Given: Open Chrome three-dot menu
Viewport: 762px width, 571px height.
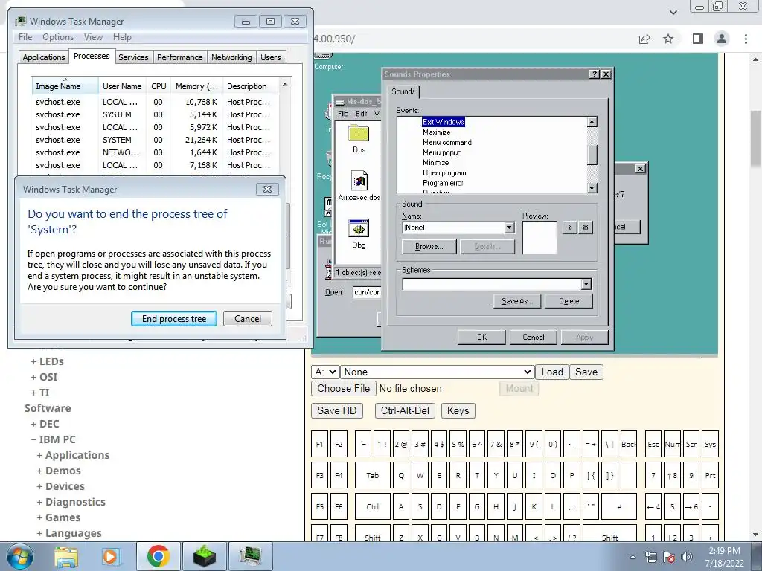Looking at the screenshot, I should 746,39.
